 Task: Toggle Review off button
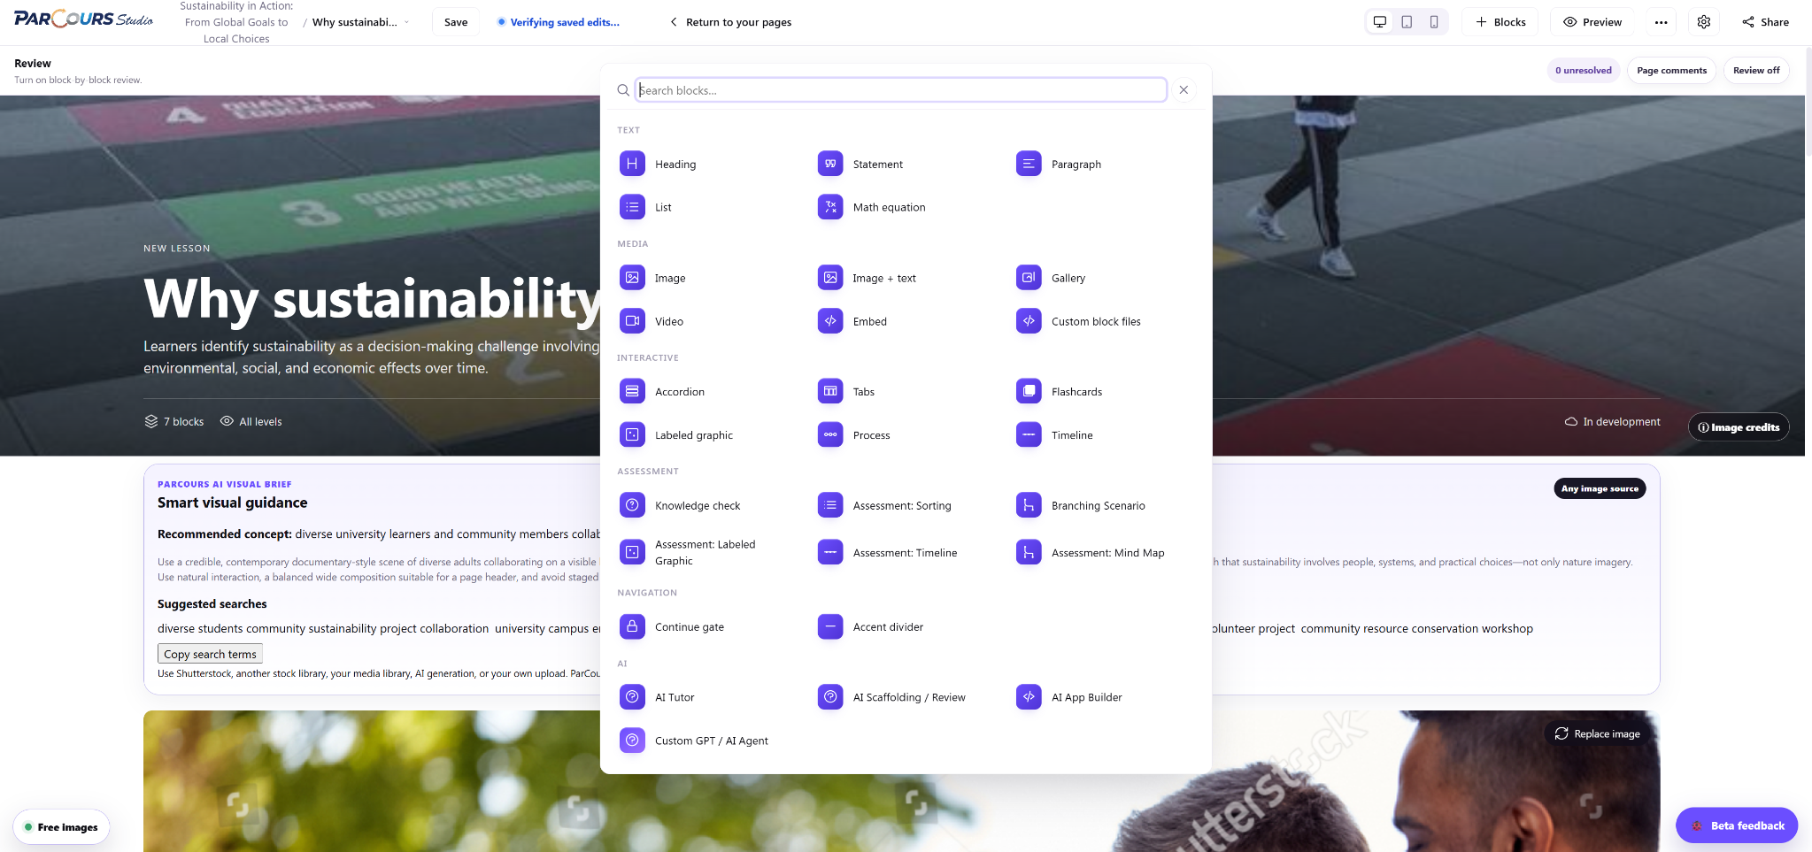coord(1756,71)
